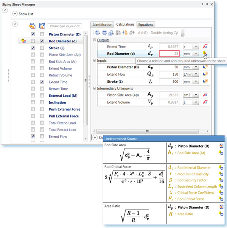
Task: Click the formula icon for Piston Side Area row
Action: 205,95
